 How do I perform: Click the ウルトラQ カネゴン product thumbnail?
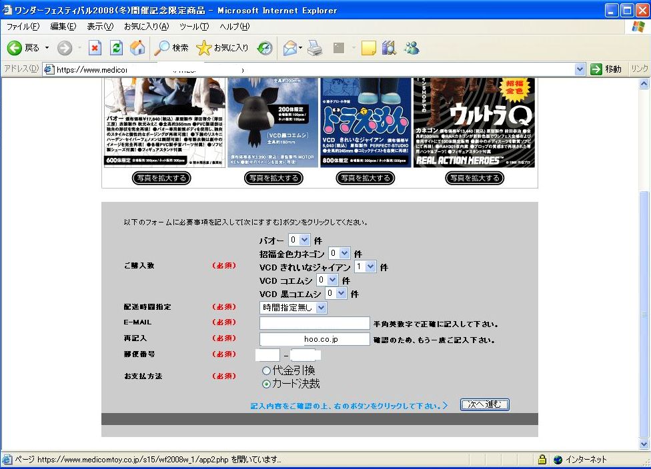coord(474,123)
